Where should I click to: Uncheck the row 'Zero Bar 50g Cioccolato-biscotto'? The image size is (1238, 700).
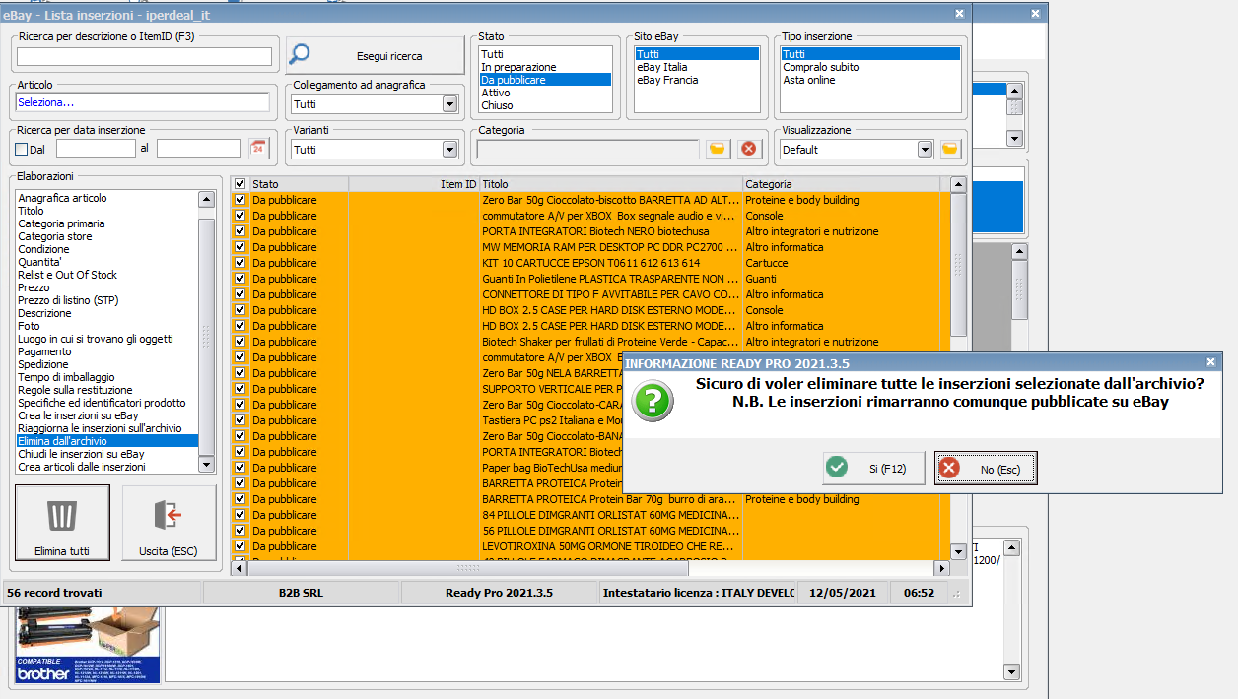point(240,200)
